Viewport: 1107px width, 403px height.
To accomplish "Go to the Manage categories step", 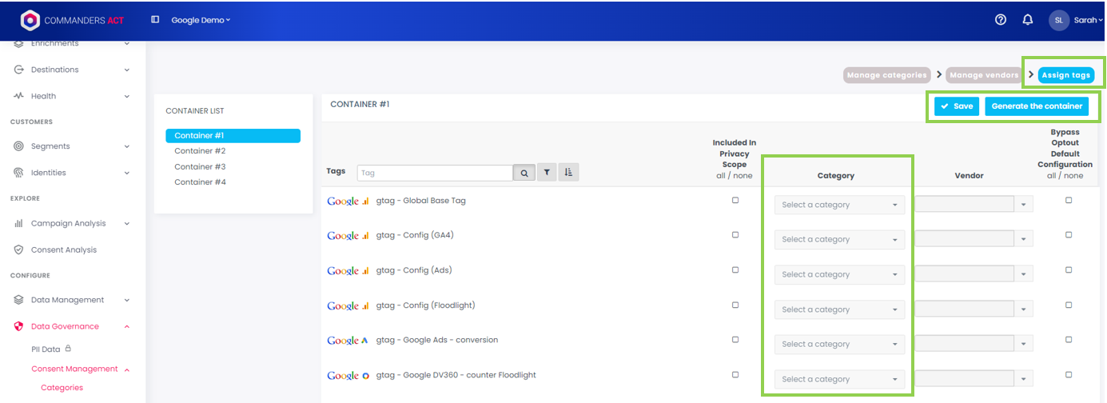I will pos(887,75).
